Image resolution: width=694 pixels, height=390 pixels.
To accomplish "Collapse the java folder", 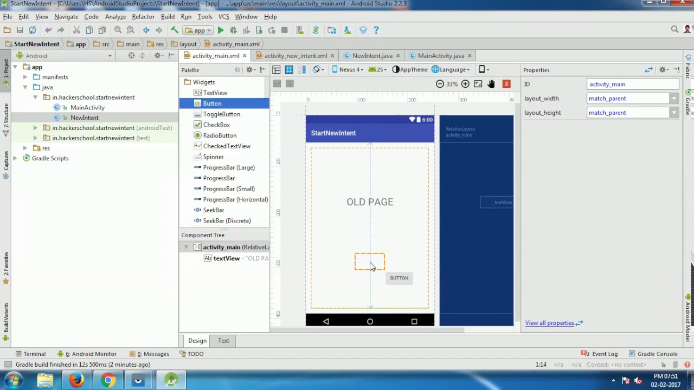I will [25, 87].
